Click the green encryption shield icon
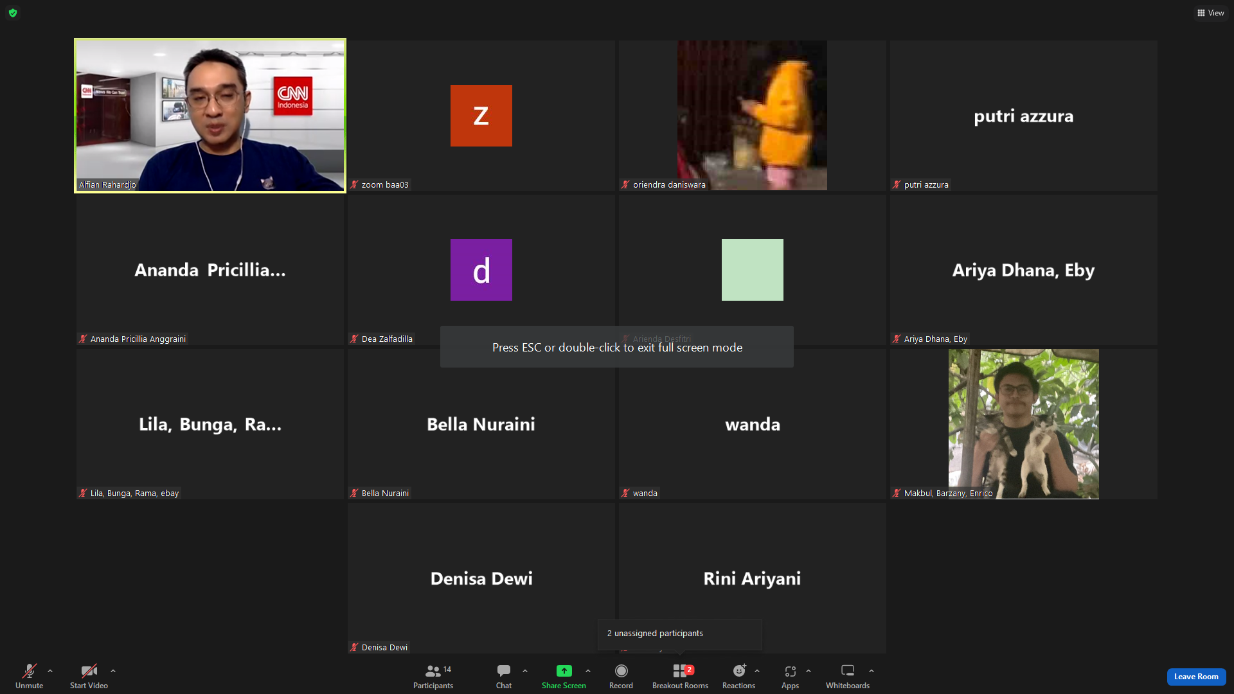 click(x=13, y=13)
